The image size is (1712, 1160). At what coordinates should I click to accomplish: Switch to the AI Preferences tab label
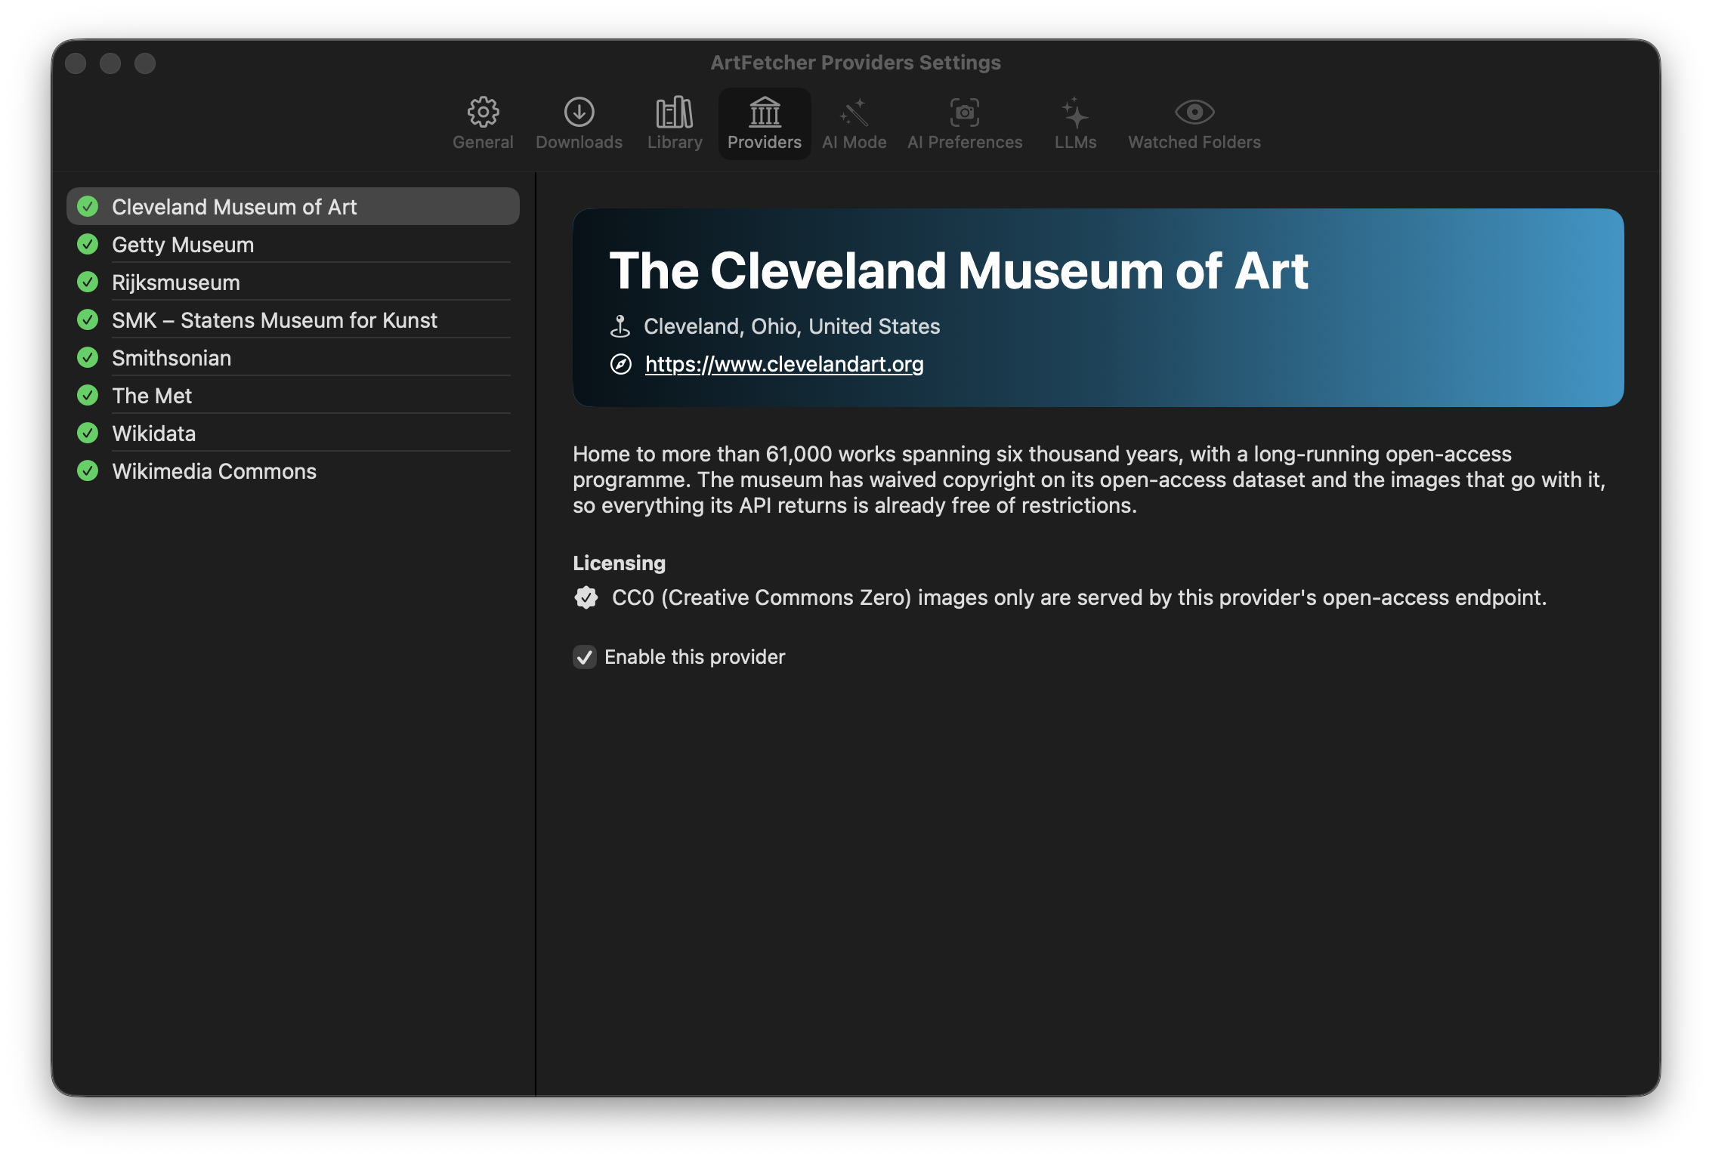(965, 142)
